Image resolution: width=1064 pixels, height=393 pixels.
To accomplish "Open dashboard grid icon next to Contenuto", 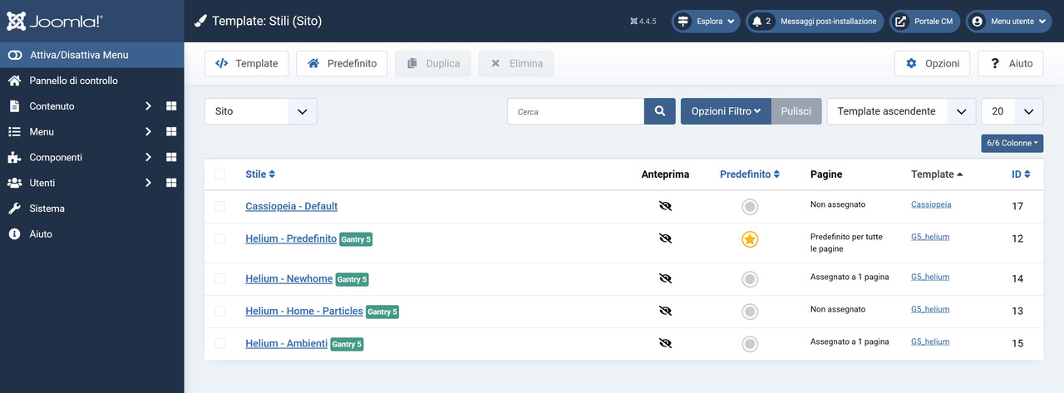I will pos(171,106).
